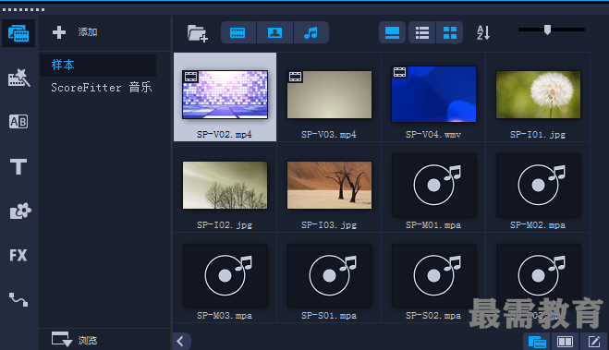609x350 pixels.
Task: Switch to thumbnail grid view
Action: (450, 32)
